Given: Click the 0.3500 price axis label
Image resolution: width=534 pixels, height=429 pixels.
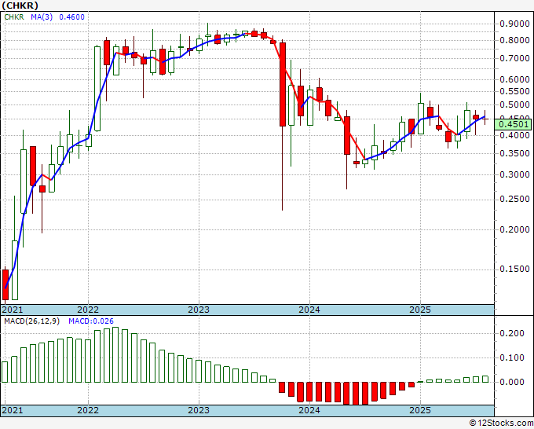Looking at the screenshot, I should click(x=514, y=154).
